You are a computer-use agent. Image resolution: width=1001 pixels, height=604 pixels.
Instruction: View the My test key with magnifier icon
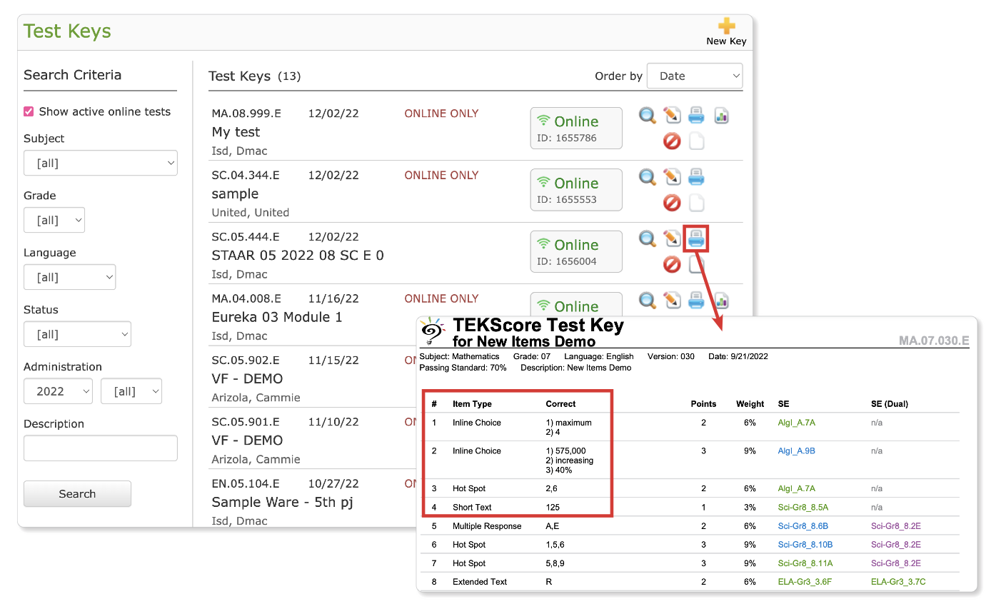tap(647, 115)
